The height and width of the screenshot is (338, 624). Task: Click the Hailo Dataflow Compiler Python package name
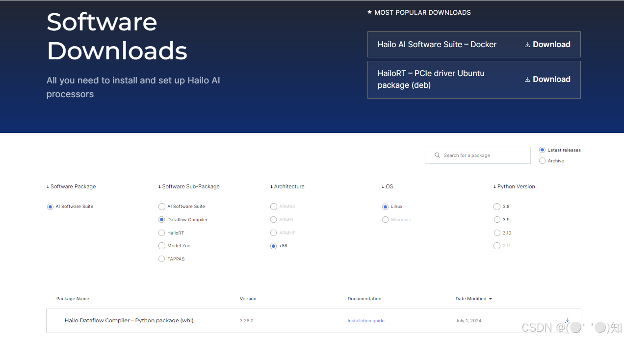pyautogui.click(x=129, y=321)
